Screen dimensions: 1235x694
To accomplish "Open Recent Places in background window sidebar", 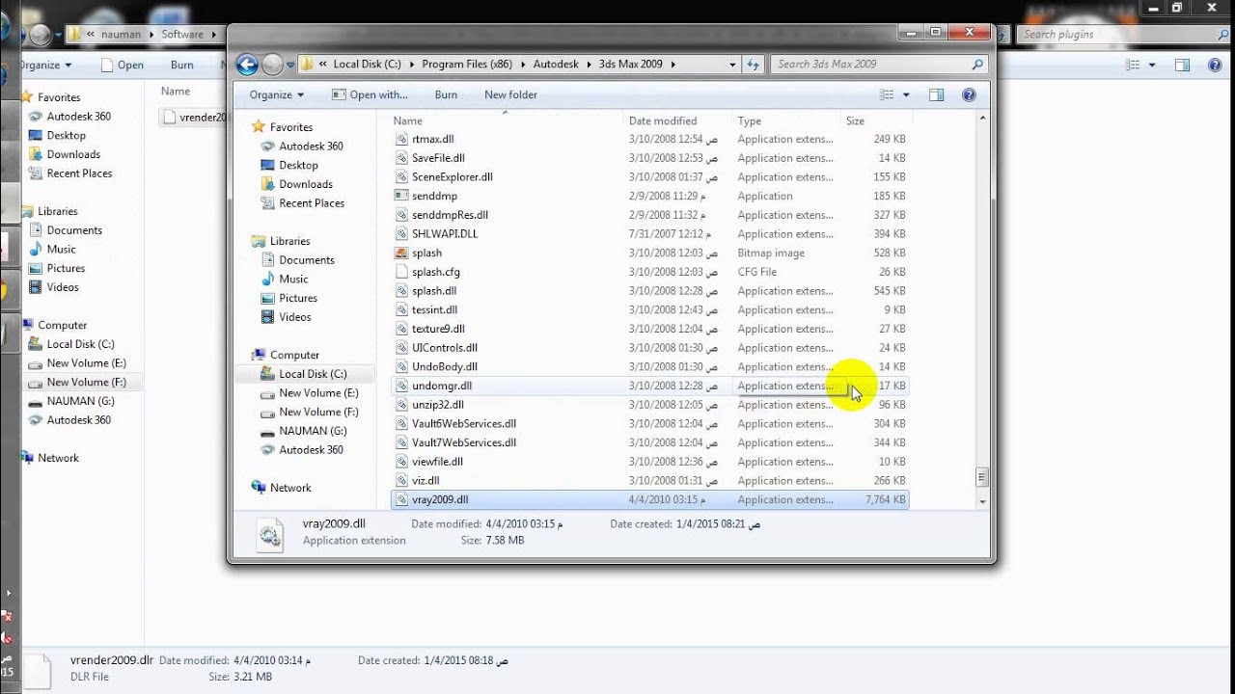I will point(79,173).
